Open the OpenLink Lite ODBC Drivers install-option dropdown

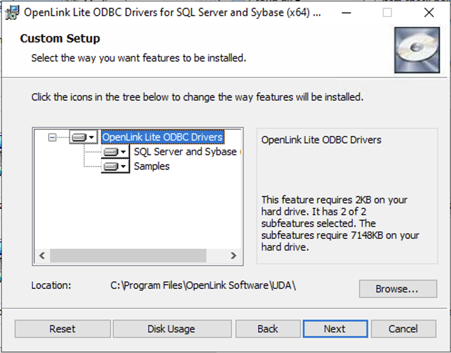point(84,137)
